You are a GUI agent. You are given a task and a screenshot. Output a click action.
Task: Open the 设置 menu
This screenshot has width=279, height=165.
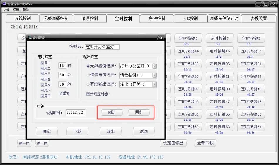tap(16, 10)
